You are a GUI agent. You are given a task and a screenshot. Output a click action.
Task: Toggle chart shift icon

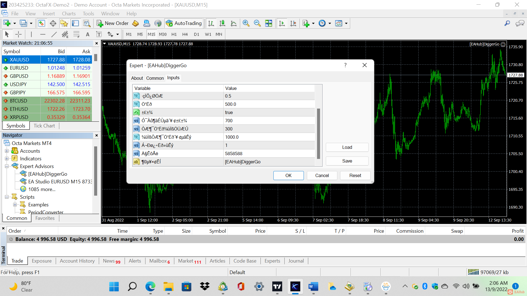(x=293, y=23)
